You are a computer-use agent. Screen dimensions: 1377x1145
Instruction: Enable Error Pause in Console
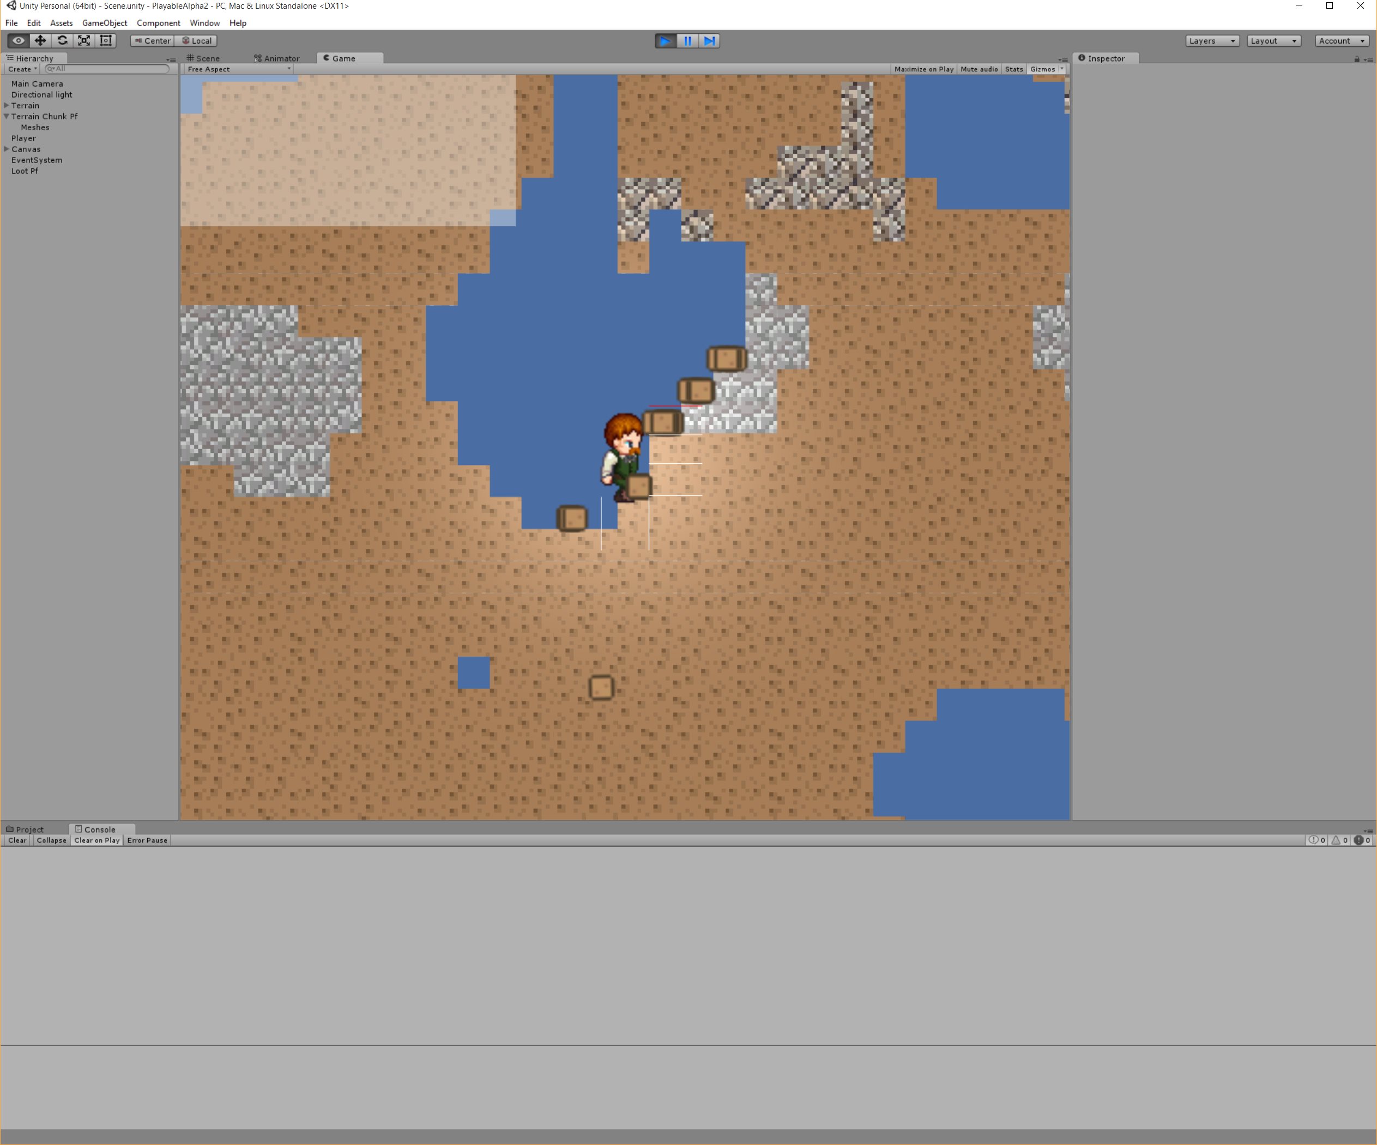coord(147,840)
